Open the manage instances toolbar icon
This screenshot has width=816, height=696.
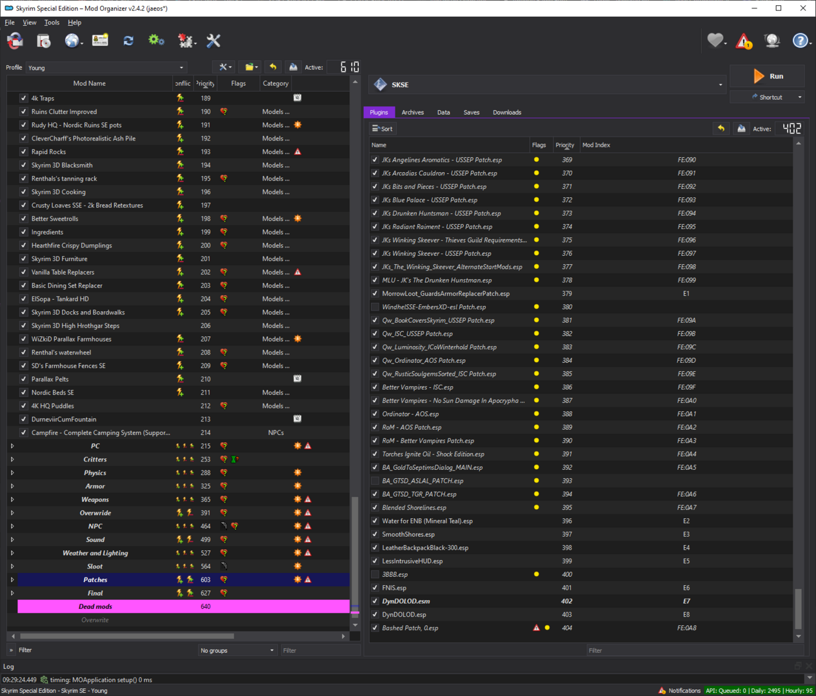15,41
